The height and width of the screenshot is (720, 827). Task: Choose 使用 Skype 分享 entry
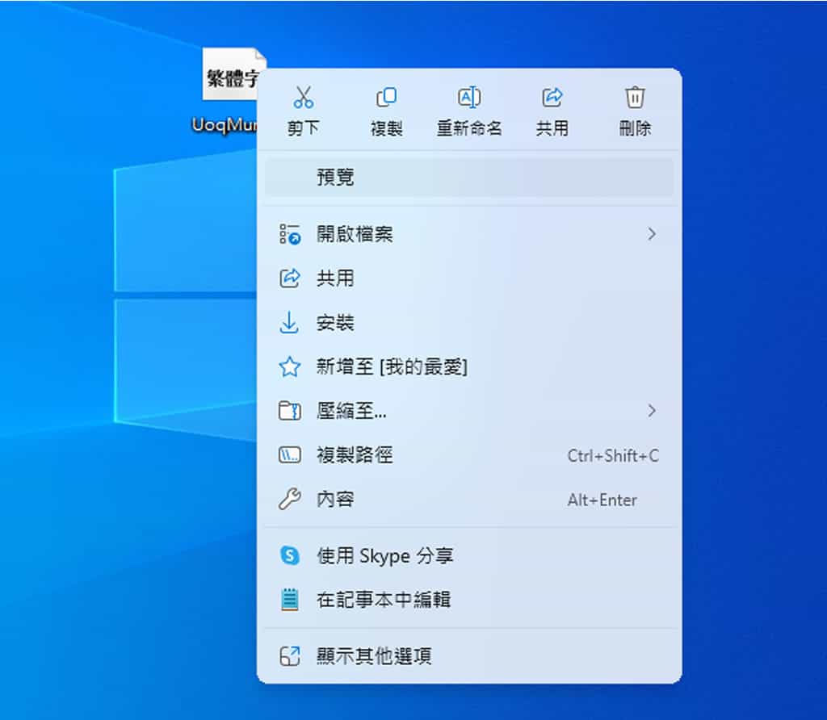coord(469,555)
